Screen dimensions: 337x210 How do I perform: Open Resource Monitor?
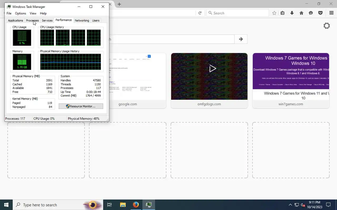pos(81,106)
